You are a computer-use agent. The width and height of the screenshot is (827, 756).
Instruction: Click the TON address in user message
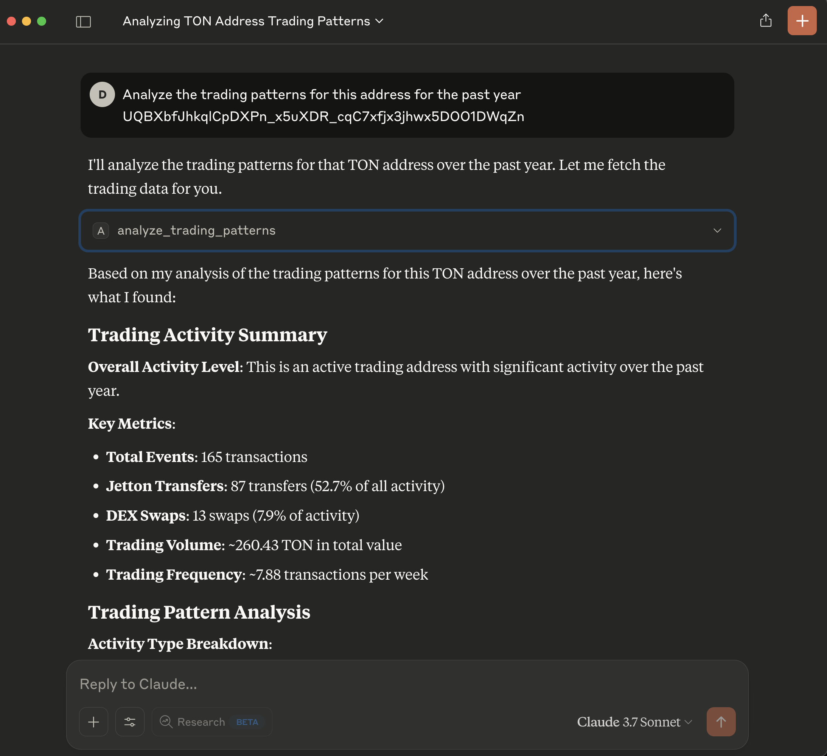click(x=323, y=117)
